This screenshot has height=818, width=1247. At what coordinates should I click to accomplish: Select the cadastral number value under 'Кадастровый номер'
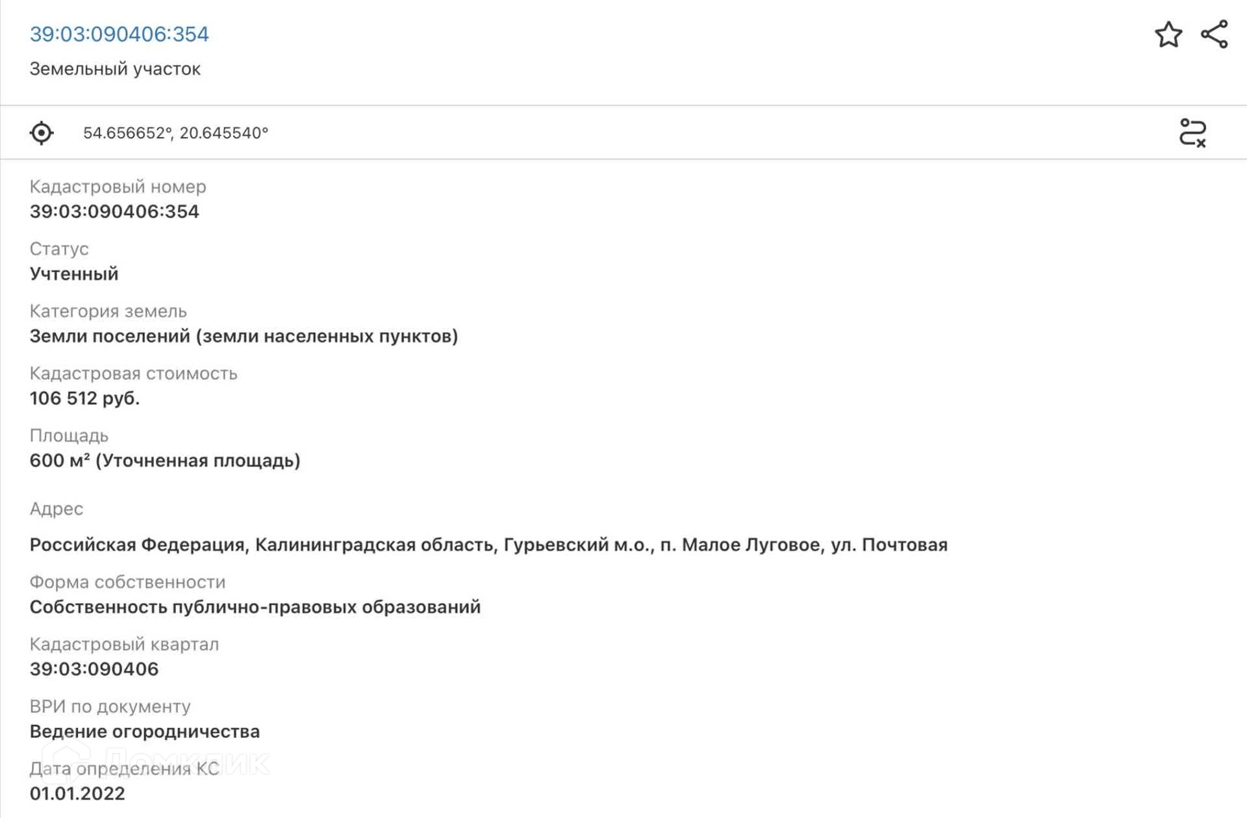click(x=114, y=211)
